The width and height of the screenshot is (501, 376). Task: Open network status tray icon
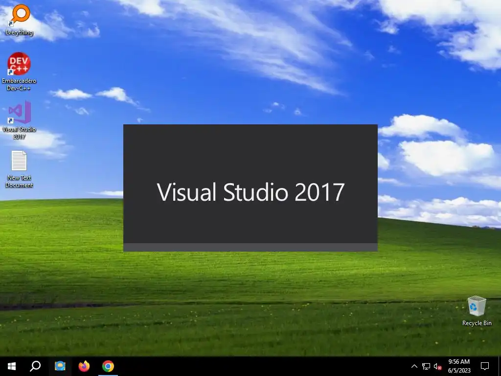click(x=426, y=366)
